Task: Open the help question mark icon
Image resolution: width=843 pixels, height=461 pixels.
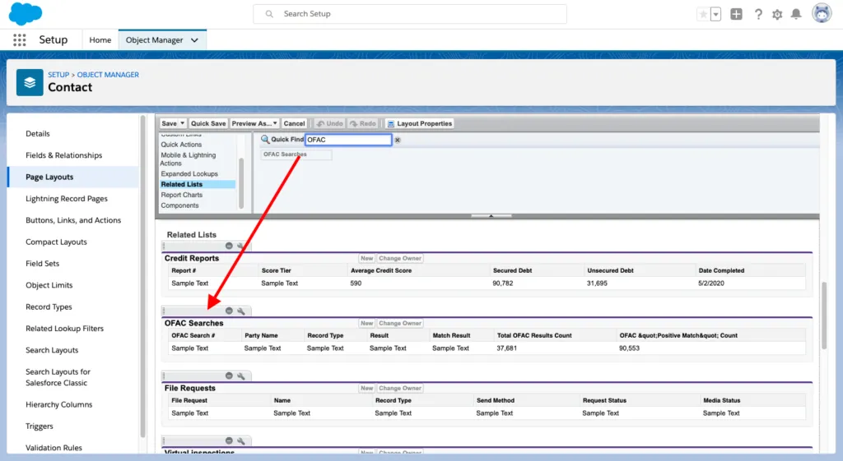Action: (x=758, y=15)
